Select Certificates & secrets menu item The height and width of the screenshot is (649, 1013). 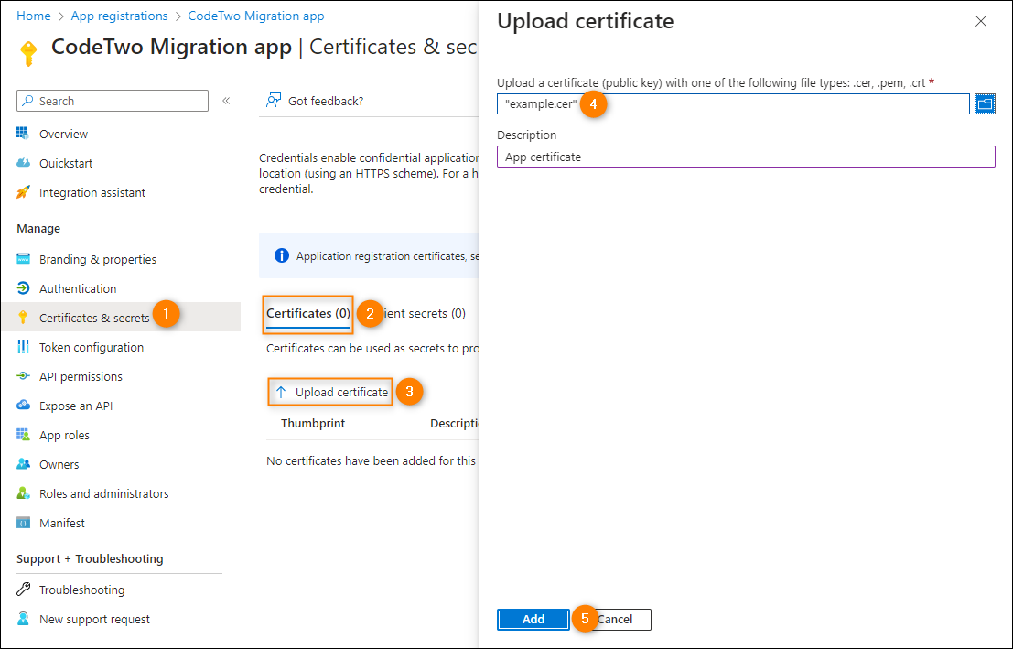point(94,318)
